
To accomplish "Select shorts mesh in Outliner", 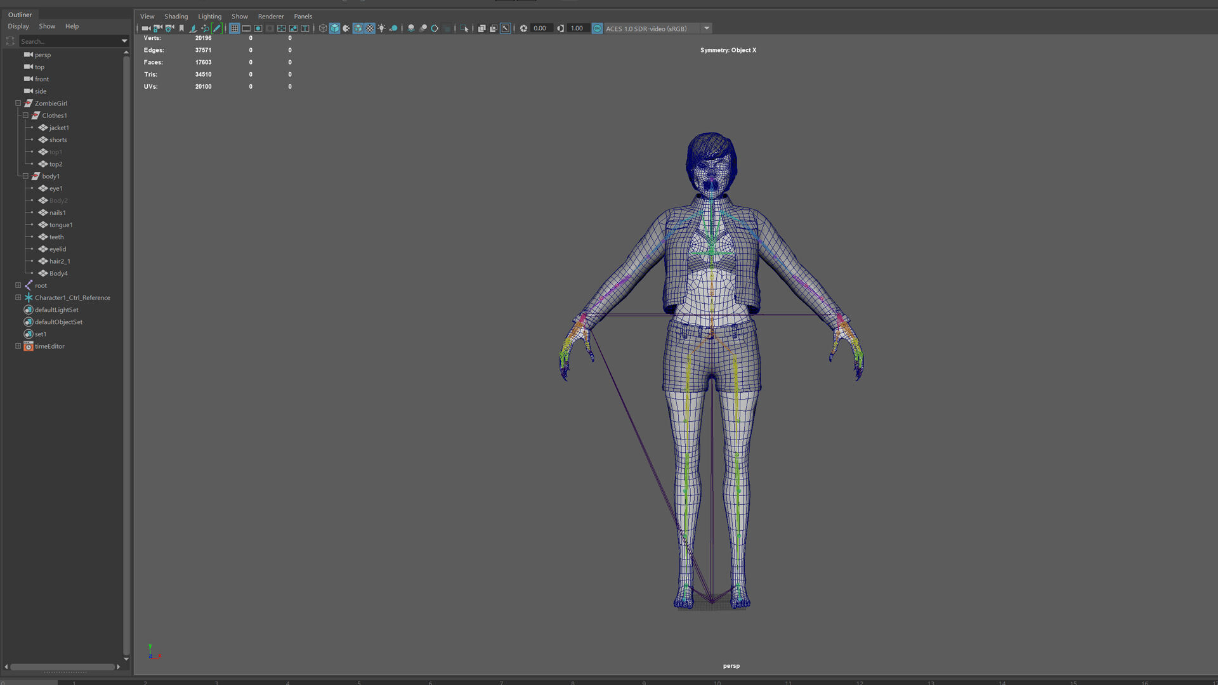I will 58,140.
